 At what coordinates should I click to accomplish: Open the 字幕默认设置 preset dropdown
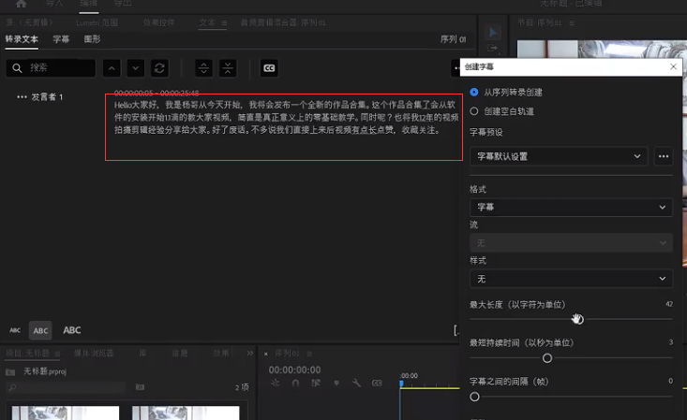coord(559,156)
